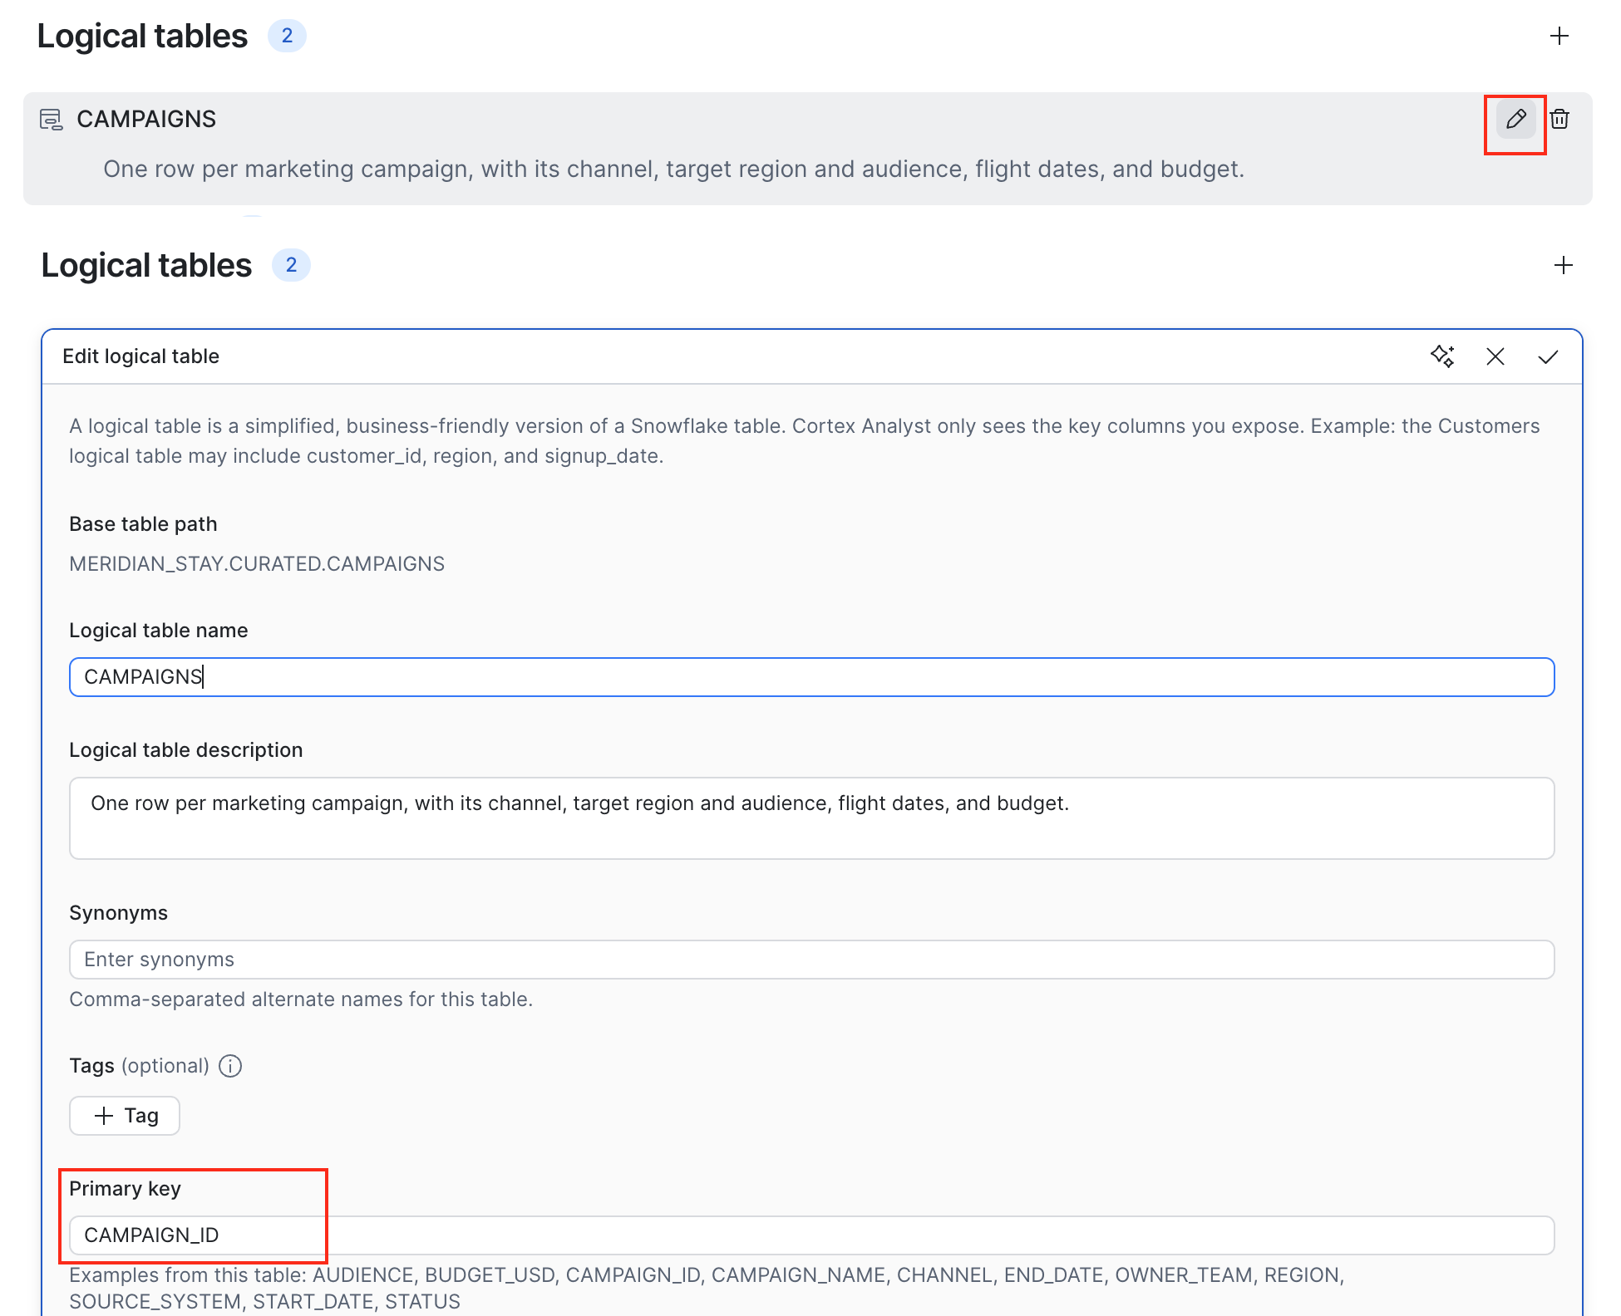Generate with AI sparkle icon
Screen dimensions: 1621x1316
coord(1443,356)
